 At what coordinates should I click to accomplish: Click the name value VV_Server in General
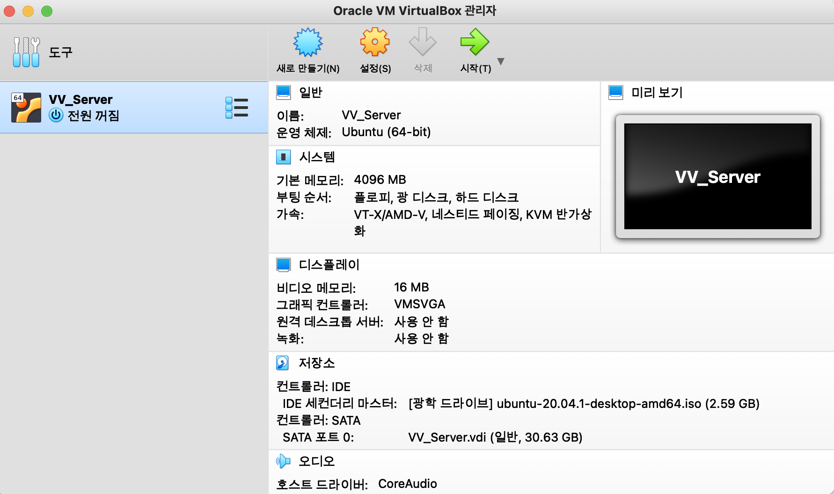pos(371,115)
